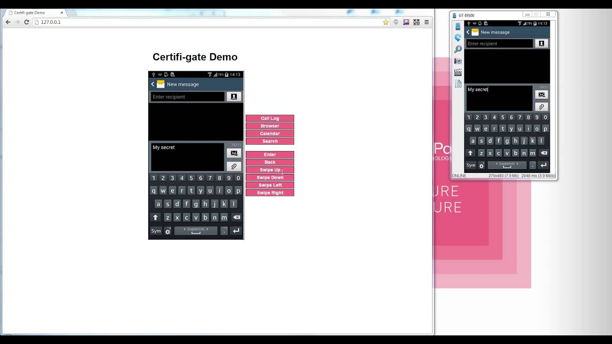The height and width of the screenshot is (344, 612).
Task: Tap return key in GT-I9500 keyboard
Action: (543, 165)
